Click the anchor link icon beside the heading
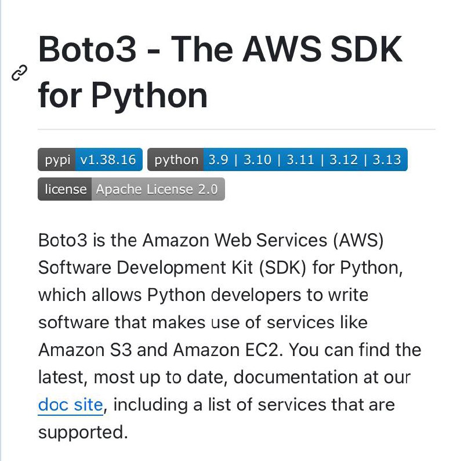This screenshot has width=464, height=461. pyautogui.click(x=19, y=73)
